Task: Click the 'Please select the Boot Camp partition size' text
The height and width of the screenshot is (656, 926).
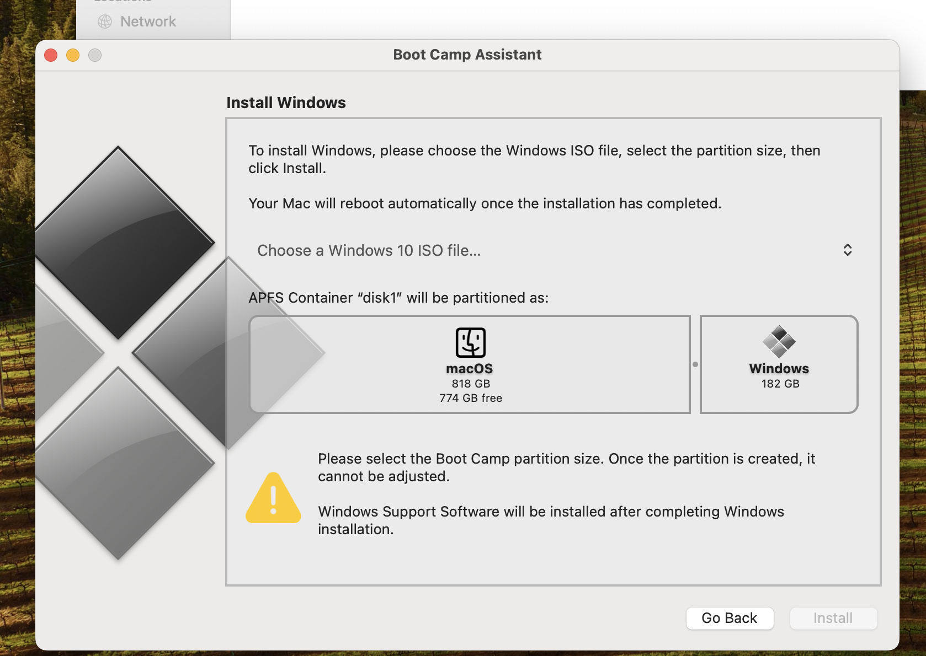Action: pos(566,467)
